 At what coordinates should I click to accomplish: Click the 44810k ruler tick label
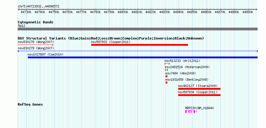pyautogui.click(x=137, y=12)
